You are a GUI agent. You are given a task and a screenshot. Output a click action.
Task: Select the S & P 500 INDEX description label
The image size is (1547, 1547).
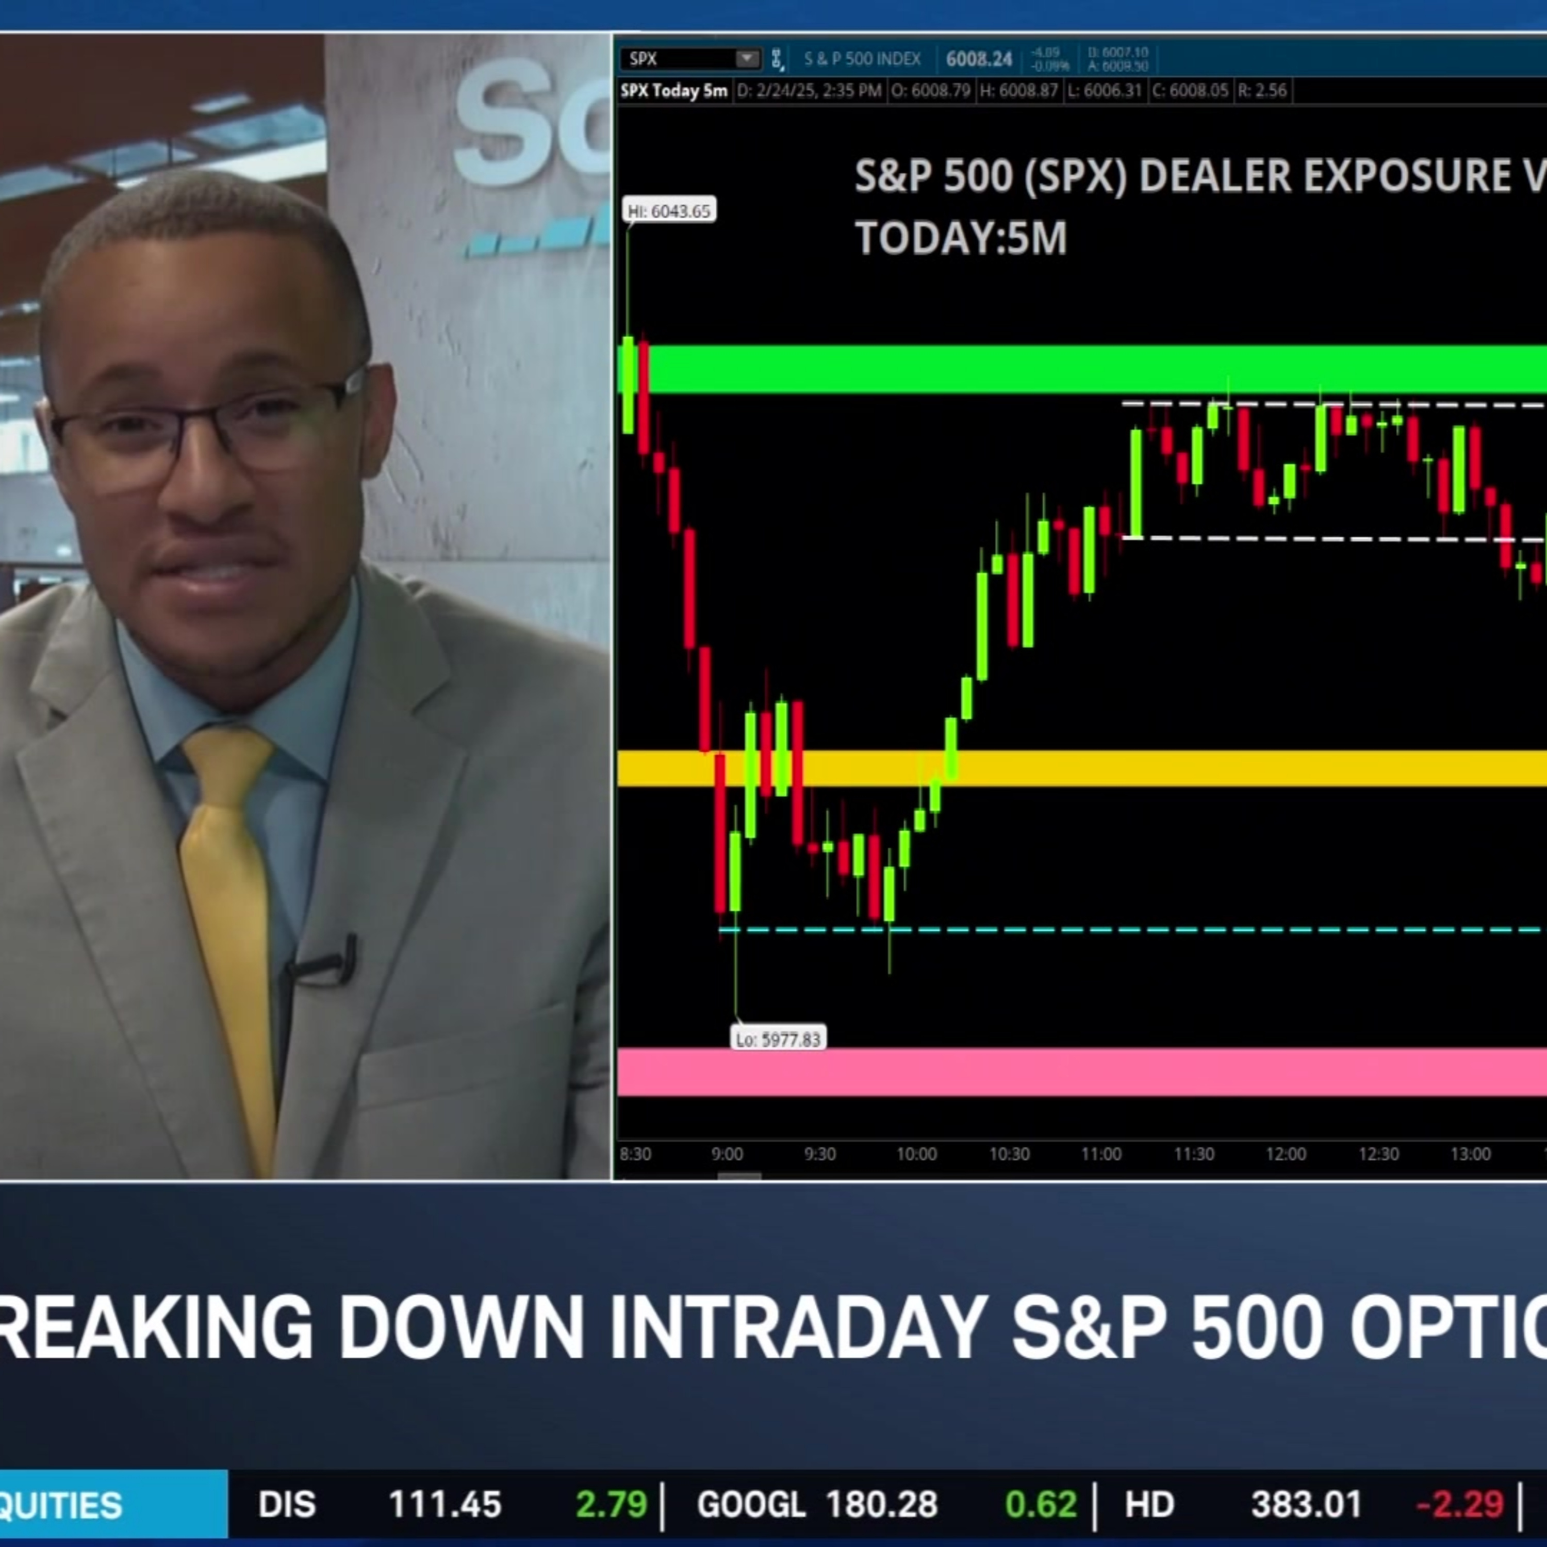(x=862, y=59)
